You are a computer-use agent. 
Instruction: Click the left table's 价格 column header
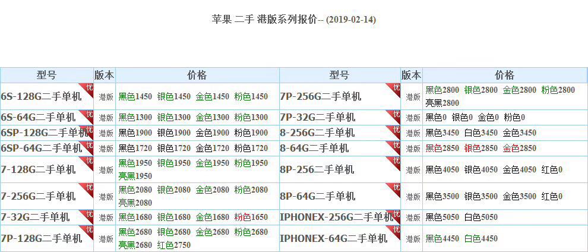coord(197,75)
